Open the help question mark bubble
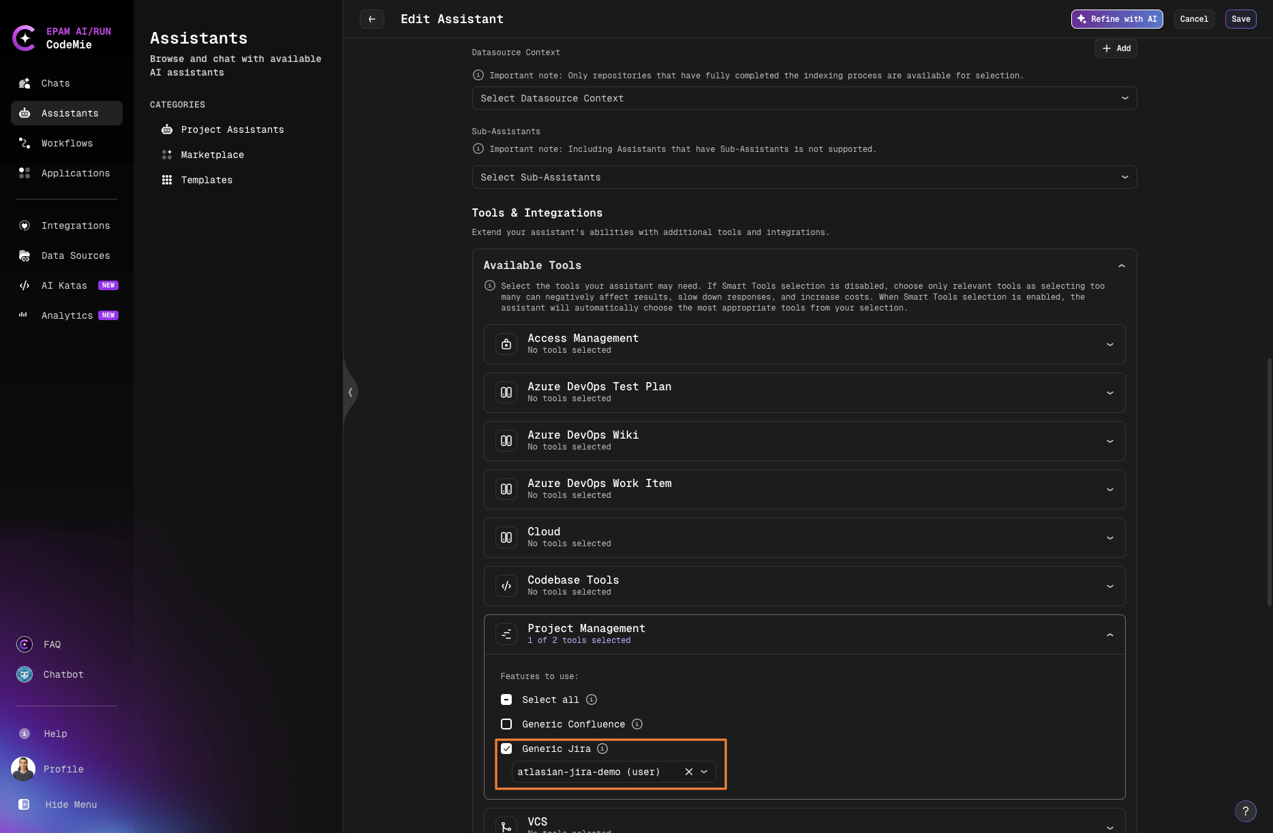The height and width of the screenshot is (833, 1273). tap(1246, 811)
